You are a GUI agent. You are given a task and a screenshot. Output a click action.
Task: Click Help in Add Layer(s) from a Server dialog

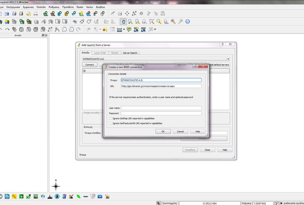[x=225, y=150]
